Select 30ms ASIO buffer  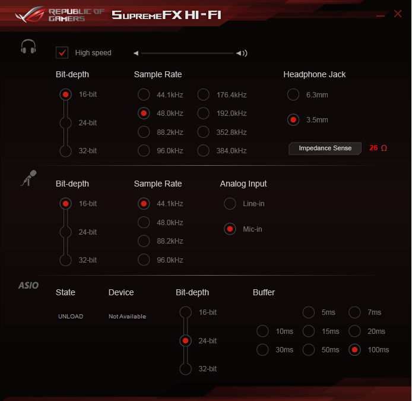tap(263, 350)
